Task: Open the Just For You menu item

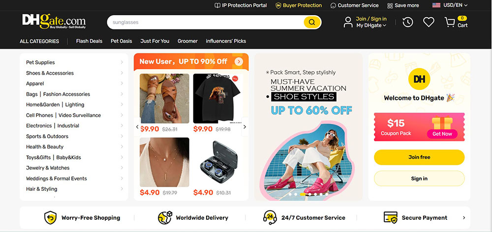Action: (154, 41)
